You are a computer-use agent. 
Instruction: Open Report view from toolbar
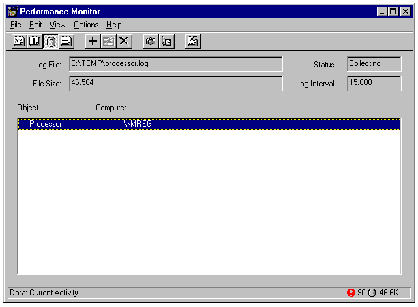66,42
